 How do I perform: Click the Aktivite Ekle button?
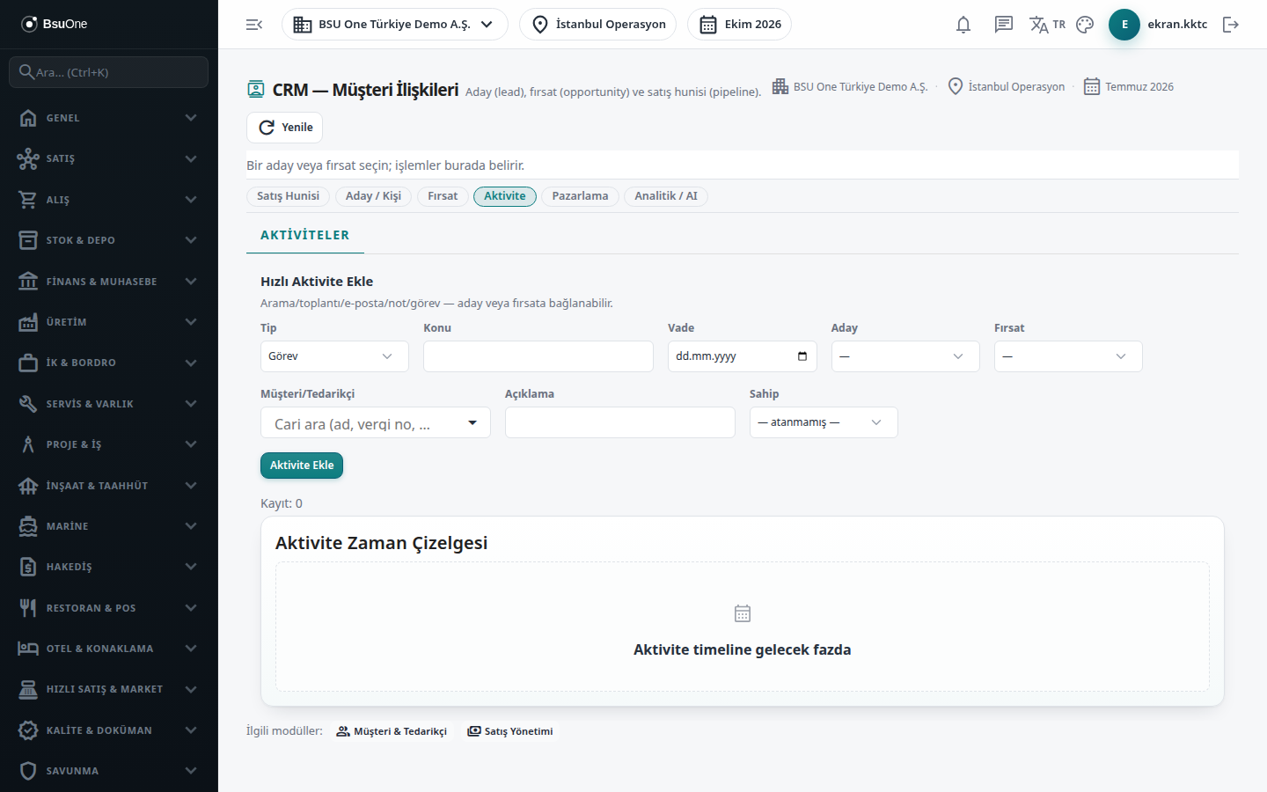point(302,466)
